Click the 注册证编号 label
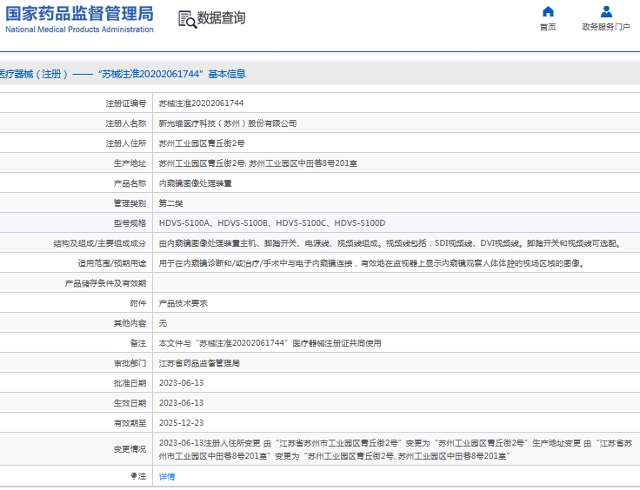The height and width of the screenshot is (490, 640). [126, 103]
